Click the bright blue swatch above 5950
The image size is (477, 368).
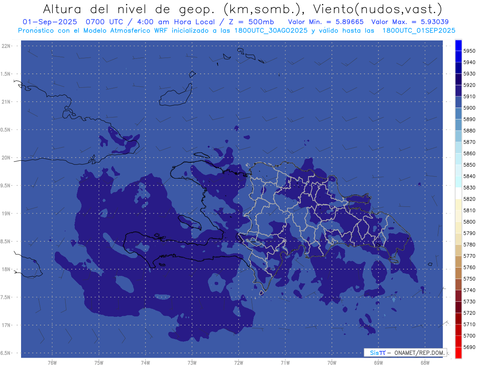click(458, 45)
